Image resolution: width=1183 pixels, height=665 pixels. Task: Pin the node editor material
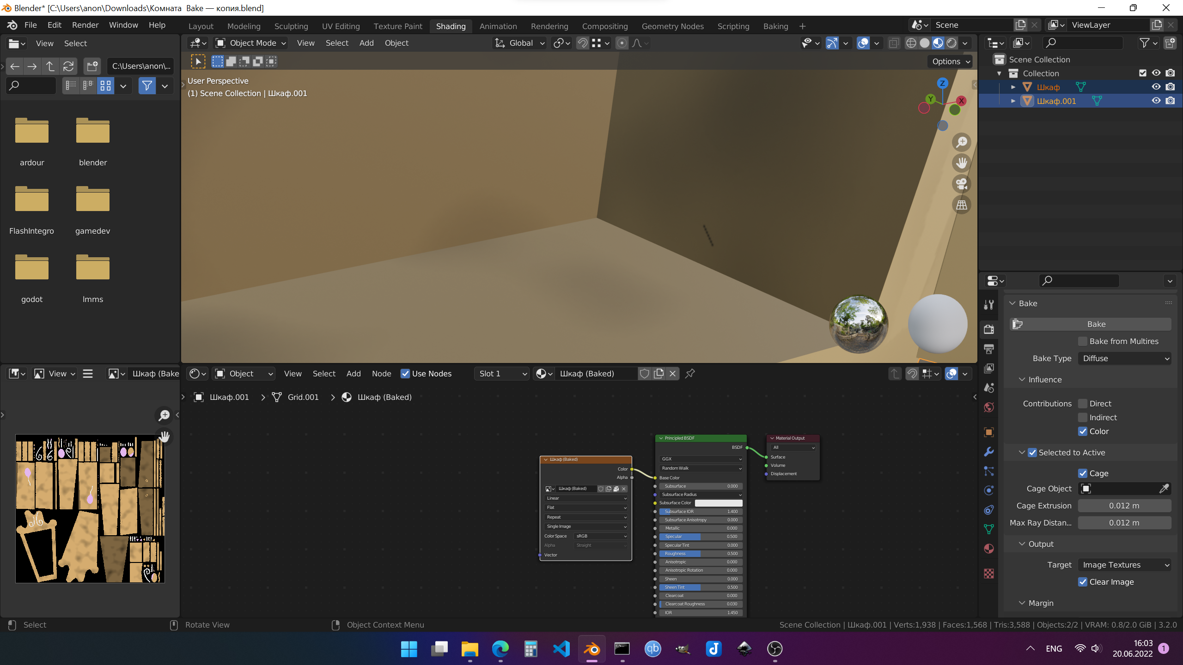coord(690,374)
